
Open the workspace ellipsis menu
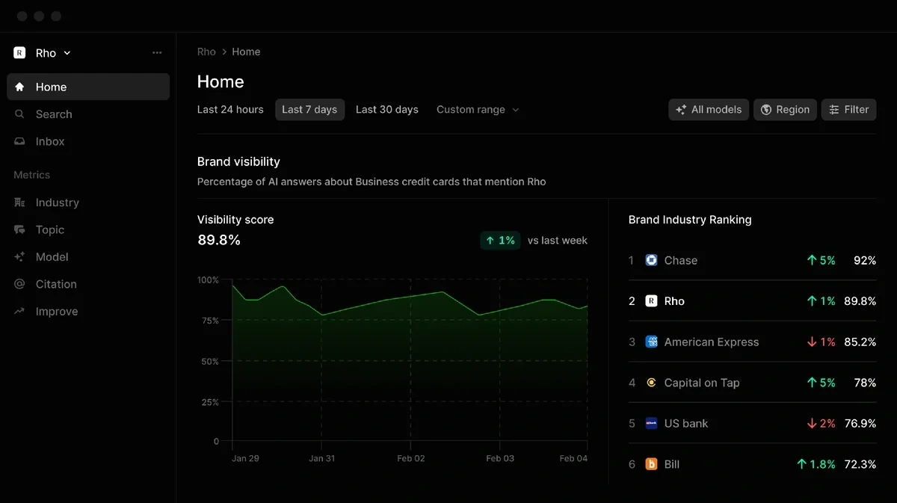[x=157, y=52]
